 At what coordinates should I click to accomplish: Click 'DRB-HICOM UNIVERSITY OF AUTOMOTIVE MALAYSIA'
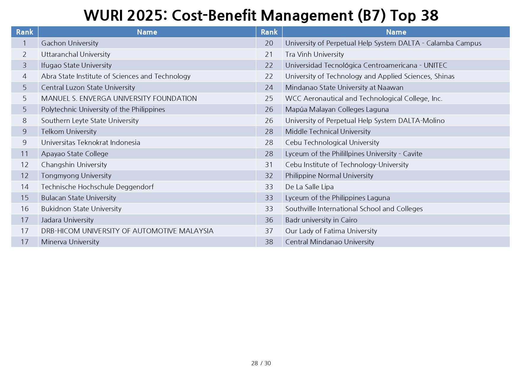tap(127, 231)
